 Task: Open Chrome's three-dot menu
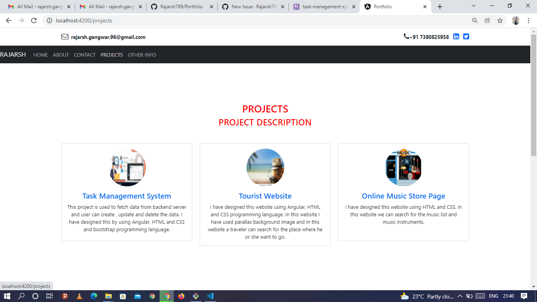[x=529, y=20]
